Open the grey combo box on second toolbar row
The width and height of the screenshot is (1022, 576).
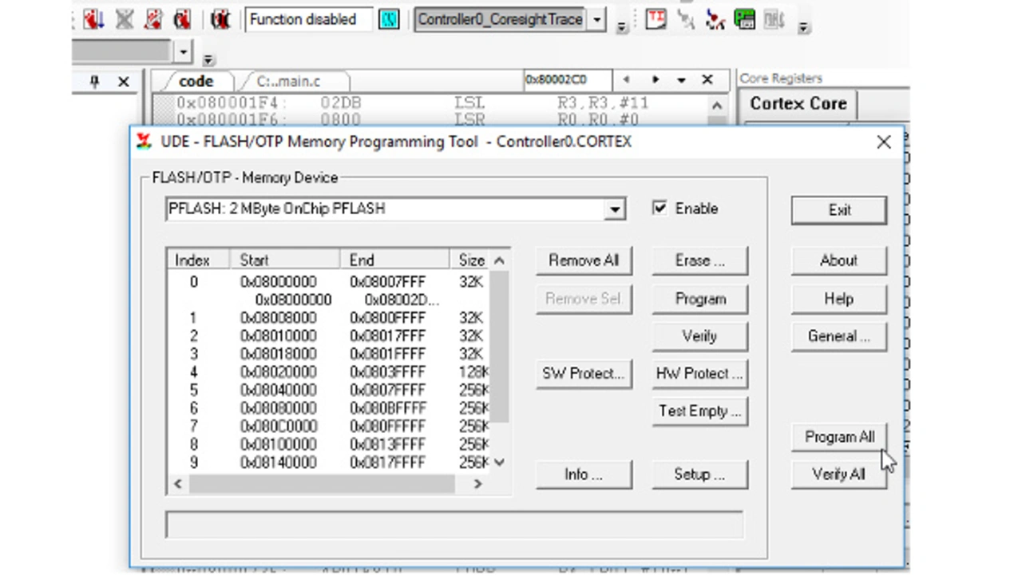point(184,52)
